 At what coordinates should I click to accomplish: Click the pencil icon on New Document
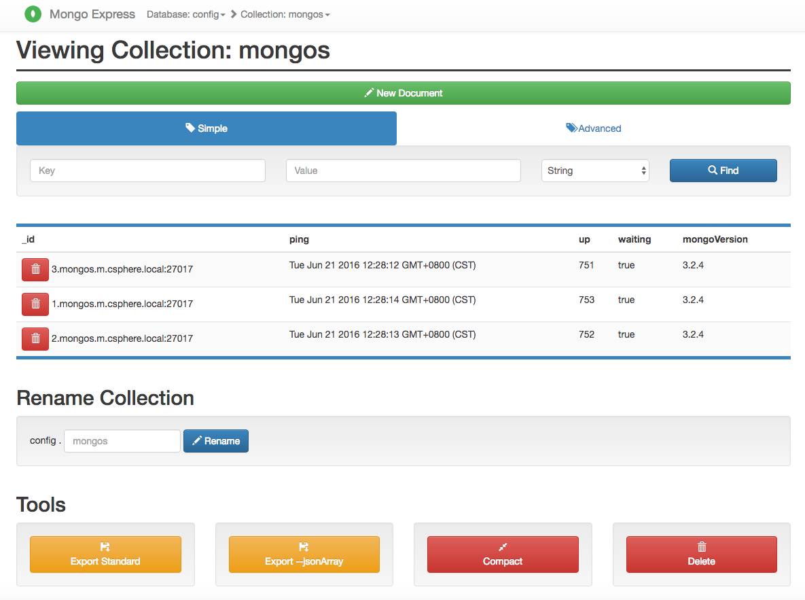tap(370, 92)
